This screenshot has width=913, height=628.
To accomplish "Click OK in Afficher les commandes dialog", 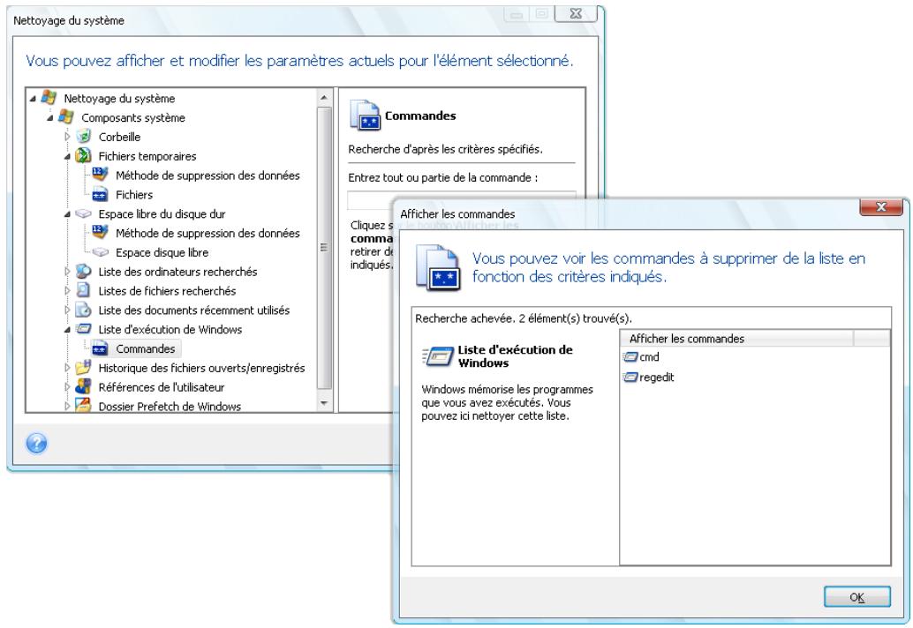I will click(857, 596).
